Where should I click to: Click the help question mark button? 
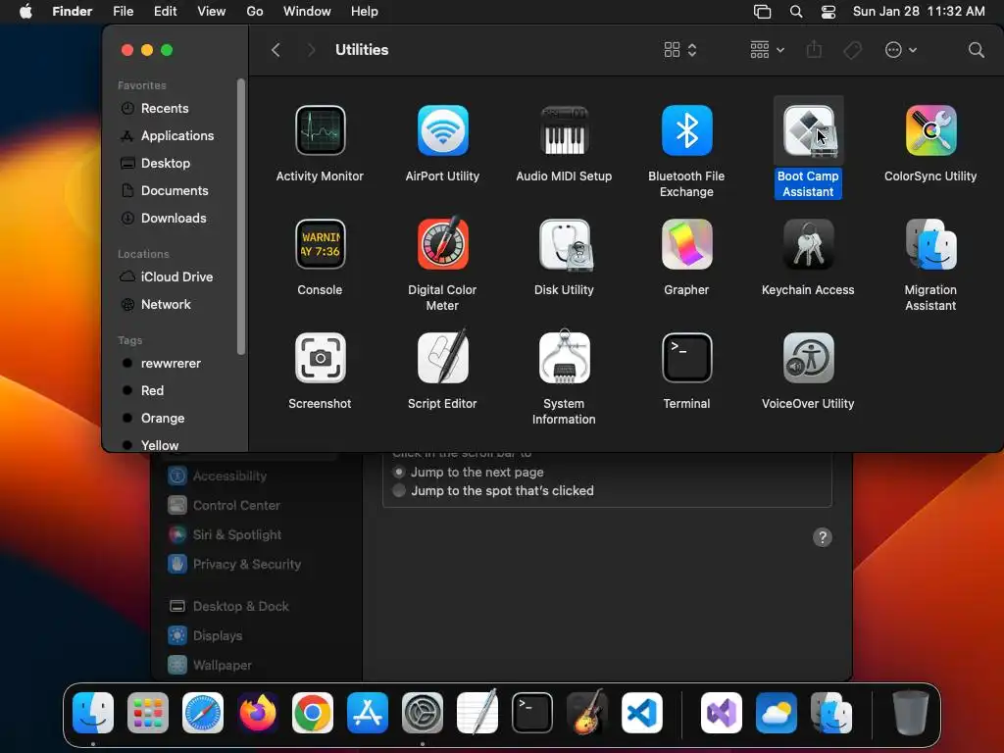pyautogui.click(x=823, y=537)
